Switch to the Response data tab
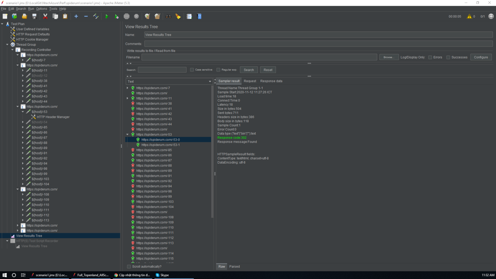 (x=271, y=81)
